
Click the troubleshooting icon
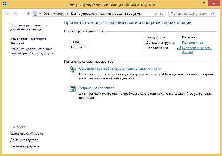[72, 89]
